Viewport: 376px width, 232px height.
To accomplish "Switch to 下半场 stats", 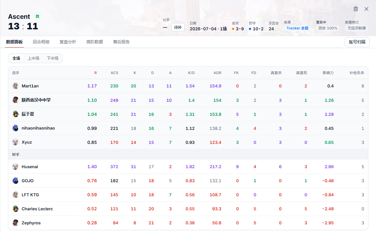I will (53, 58).
